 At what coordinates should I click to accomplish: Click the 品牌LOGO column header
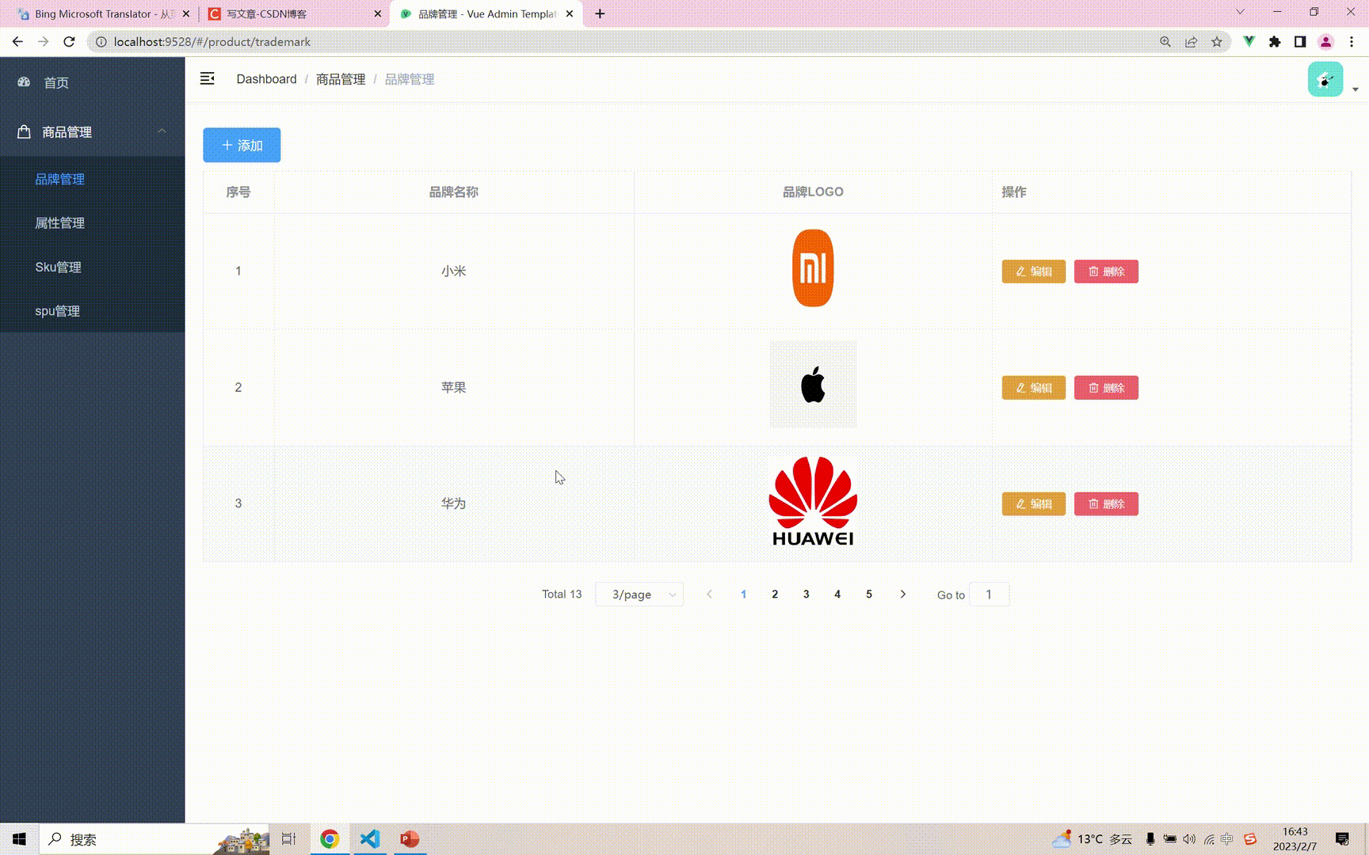click(813, 192)
